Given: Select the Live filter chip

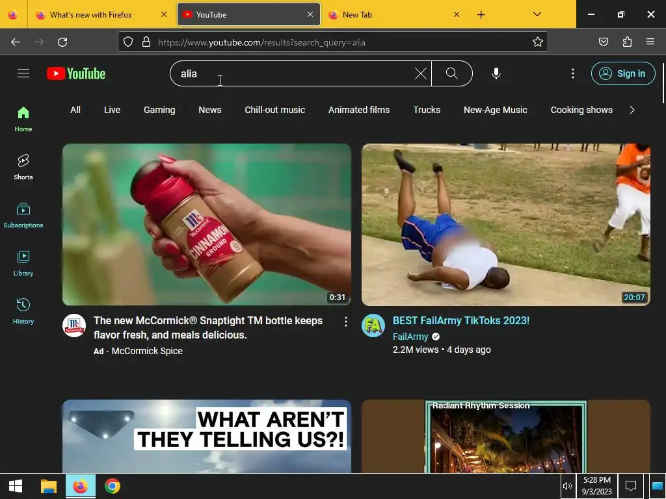Looking at the screenshot, I should point(112,110).
